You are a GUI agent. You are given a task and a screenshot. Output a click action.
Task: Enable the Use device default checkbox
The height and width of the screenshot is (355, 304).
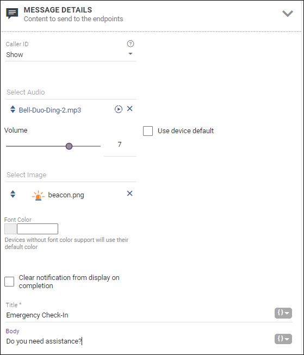click(148, 131)
